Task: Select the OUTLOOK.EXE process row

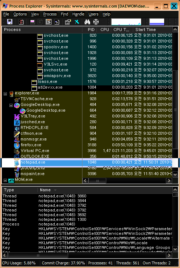Action: 87,156
